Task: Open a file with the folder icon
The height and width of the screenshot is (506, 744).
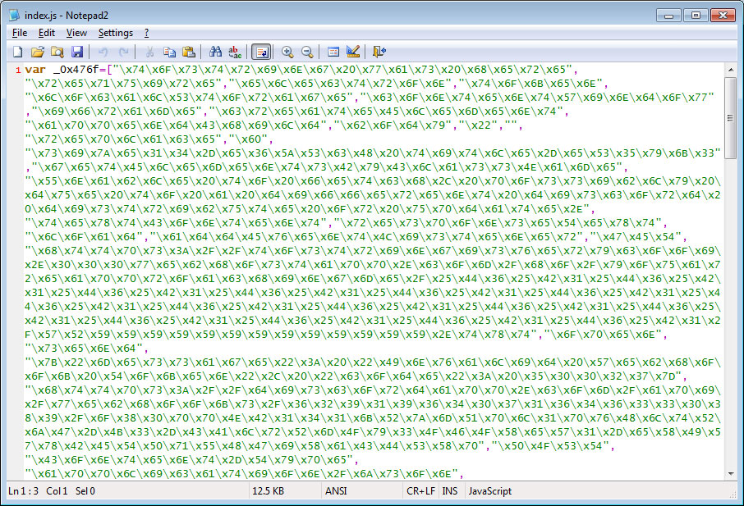Action: [38, 52]
